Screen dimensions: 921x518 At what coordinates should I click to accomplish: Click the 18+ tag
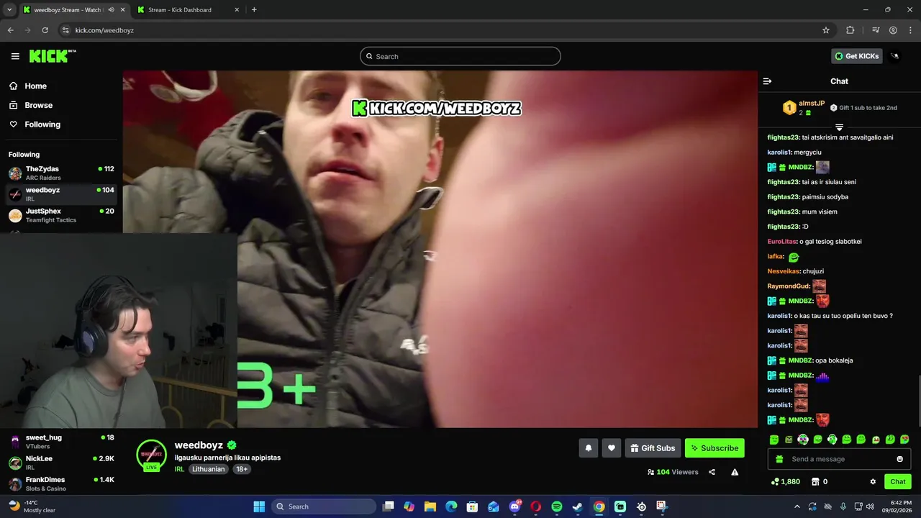(242, 469)
